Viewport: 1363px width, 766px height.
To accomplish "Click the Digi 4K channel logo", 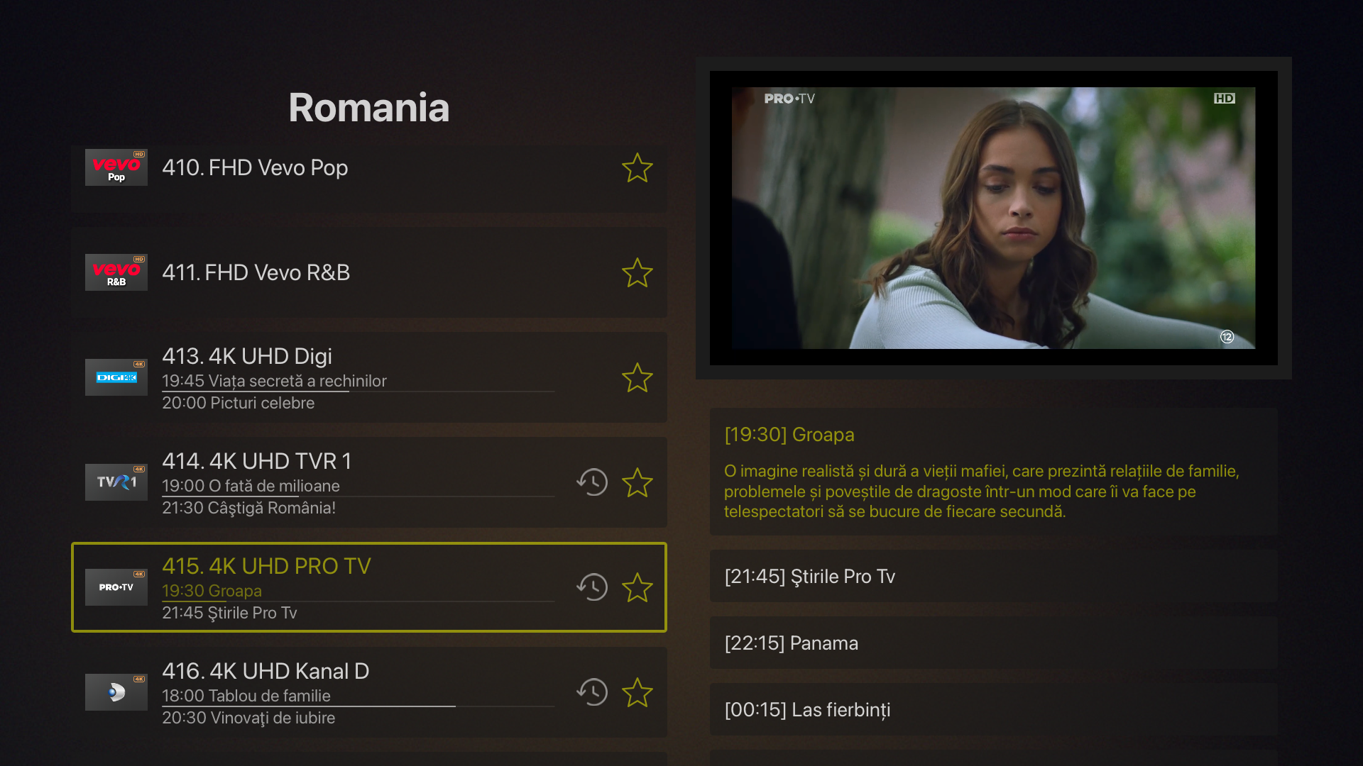I will [x=116, y=377].
